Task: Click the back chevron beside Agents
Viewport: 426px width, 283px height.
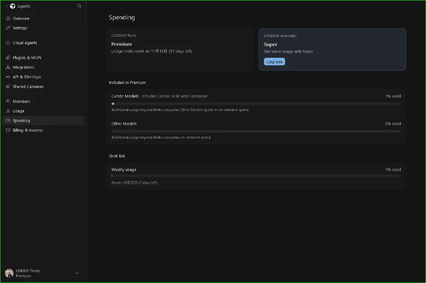Action: pos(6,6)
